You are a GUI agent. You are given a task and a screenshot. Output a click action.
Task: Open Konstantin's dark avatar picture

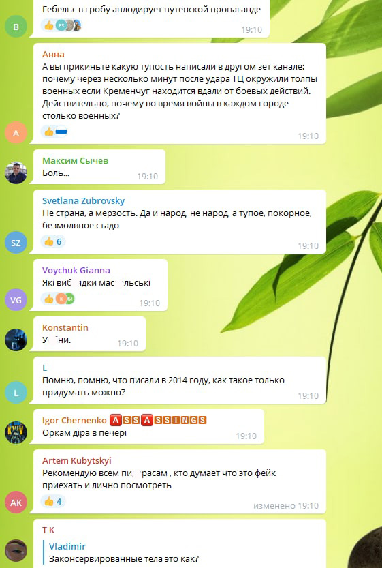16,340
